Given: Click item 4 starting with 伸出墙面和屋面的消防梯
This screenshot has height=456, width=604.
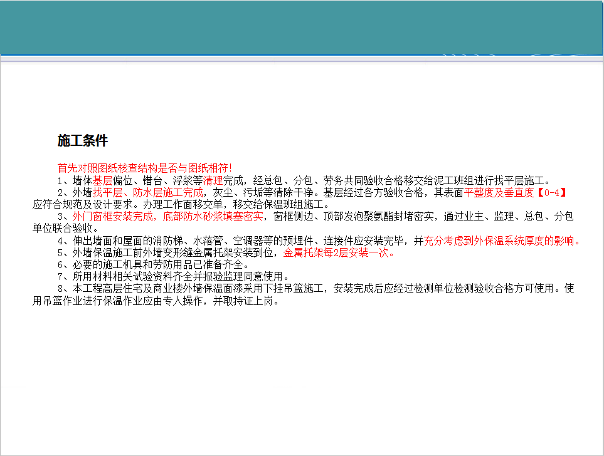Looking at the screenshot, I should [x=319, y=241].
